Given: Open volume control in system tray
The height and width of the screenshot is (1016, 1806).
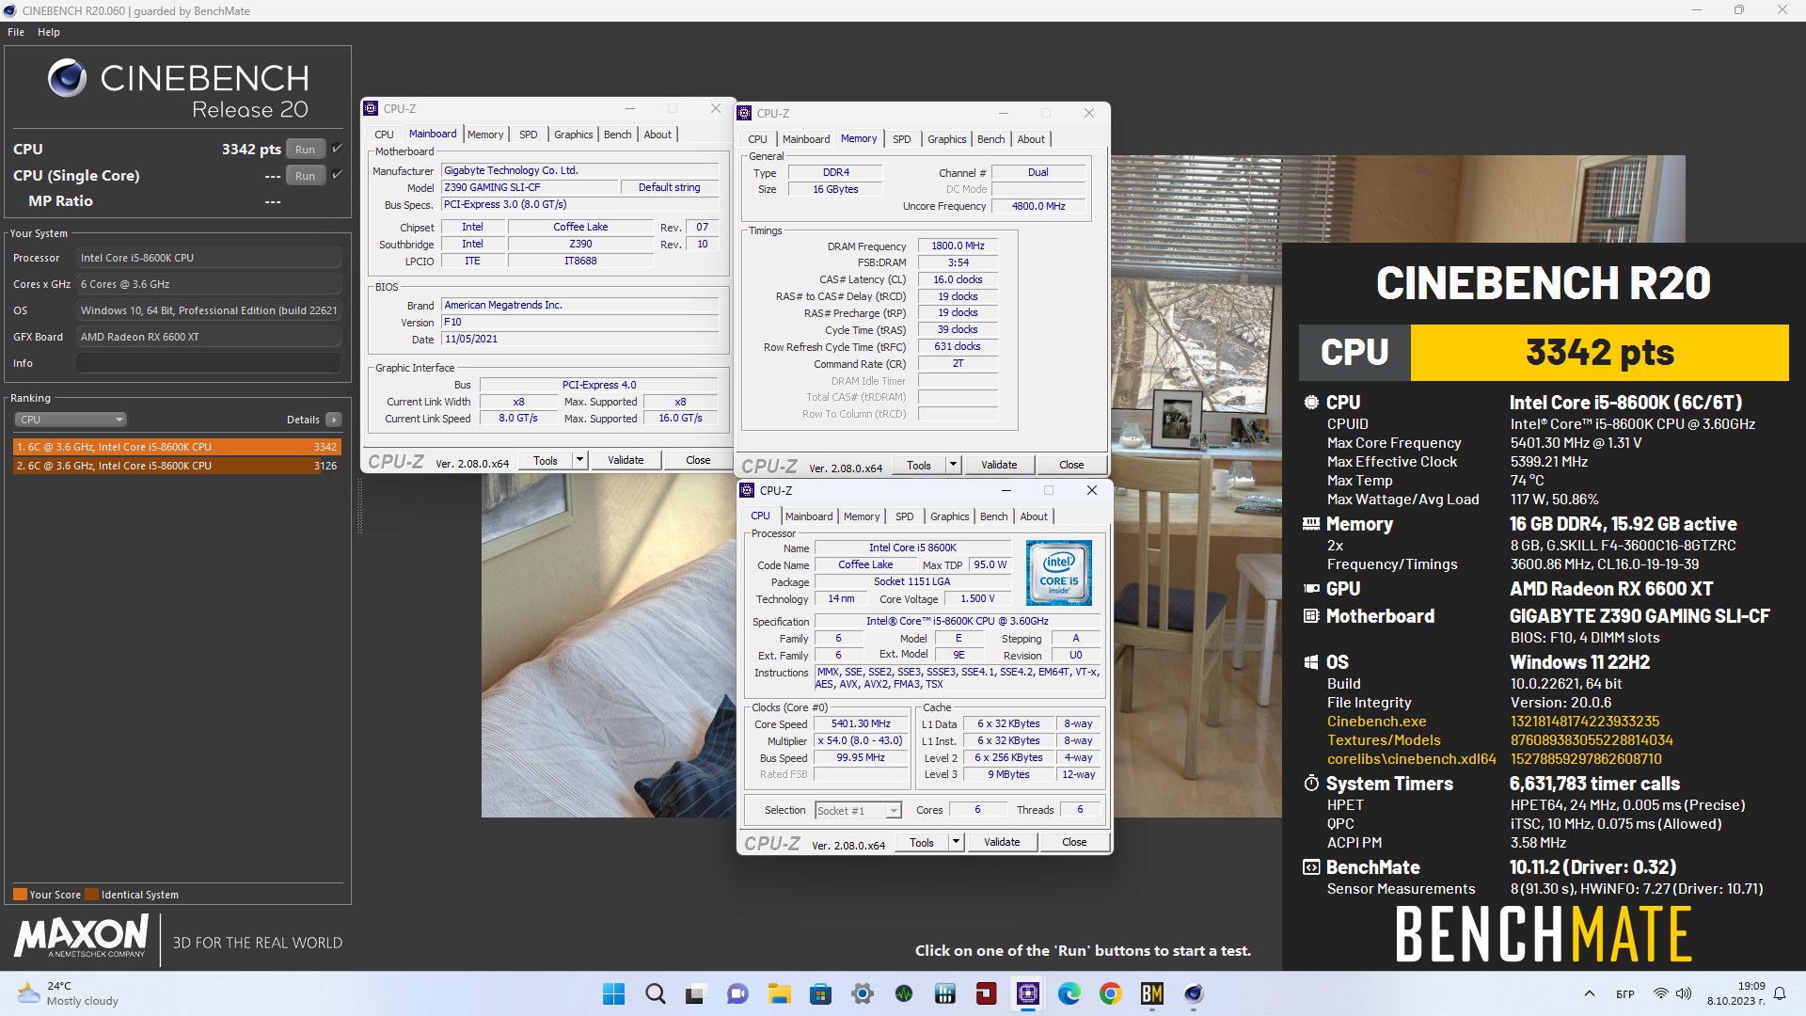Looking at the screenshot, I should click(x=1684, y=993).
